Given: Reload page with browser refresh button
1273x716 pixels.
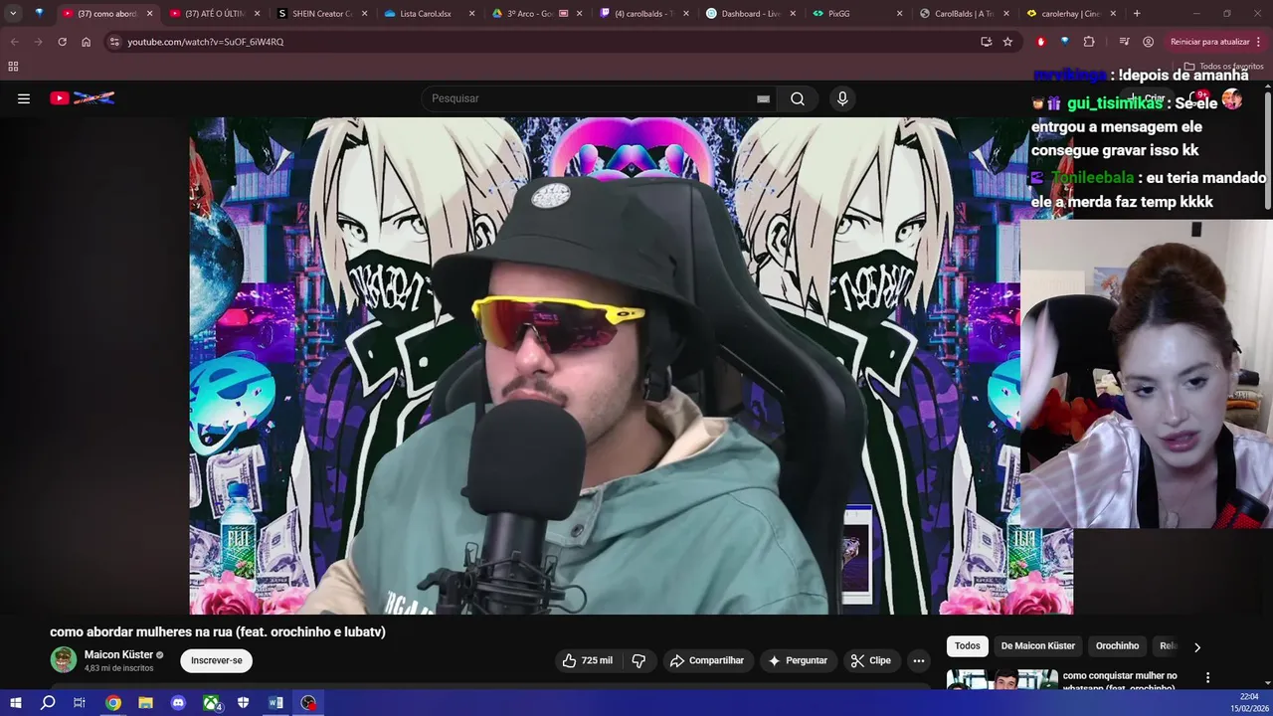Looking at the screenshot, I should [62, 42].
